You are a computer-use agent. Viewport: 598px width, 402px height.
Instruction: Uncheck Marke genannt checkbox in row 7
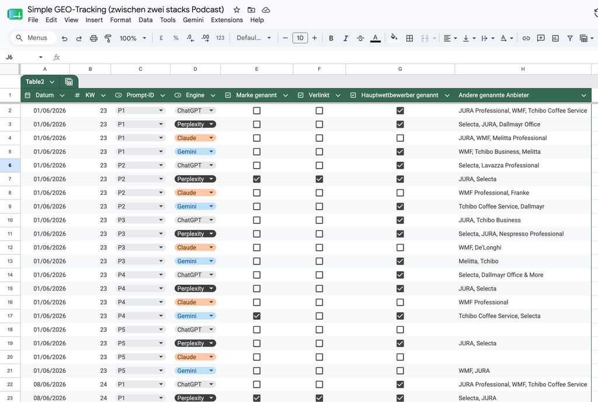pyautogui.click(x=257, y=179)
